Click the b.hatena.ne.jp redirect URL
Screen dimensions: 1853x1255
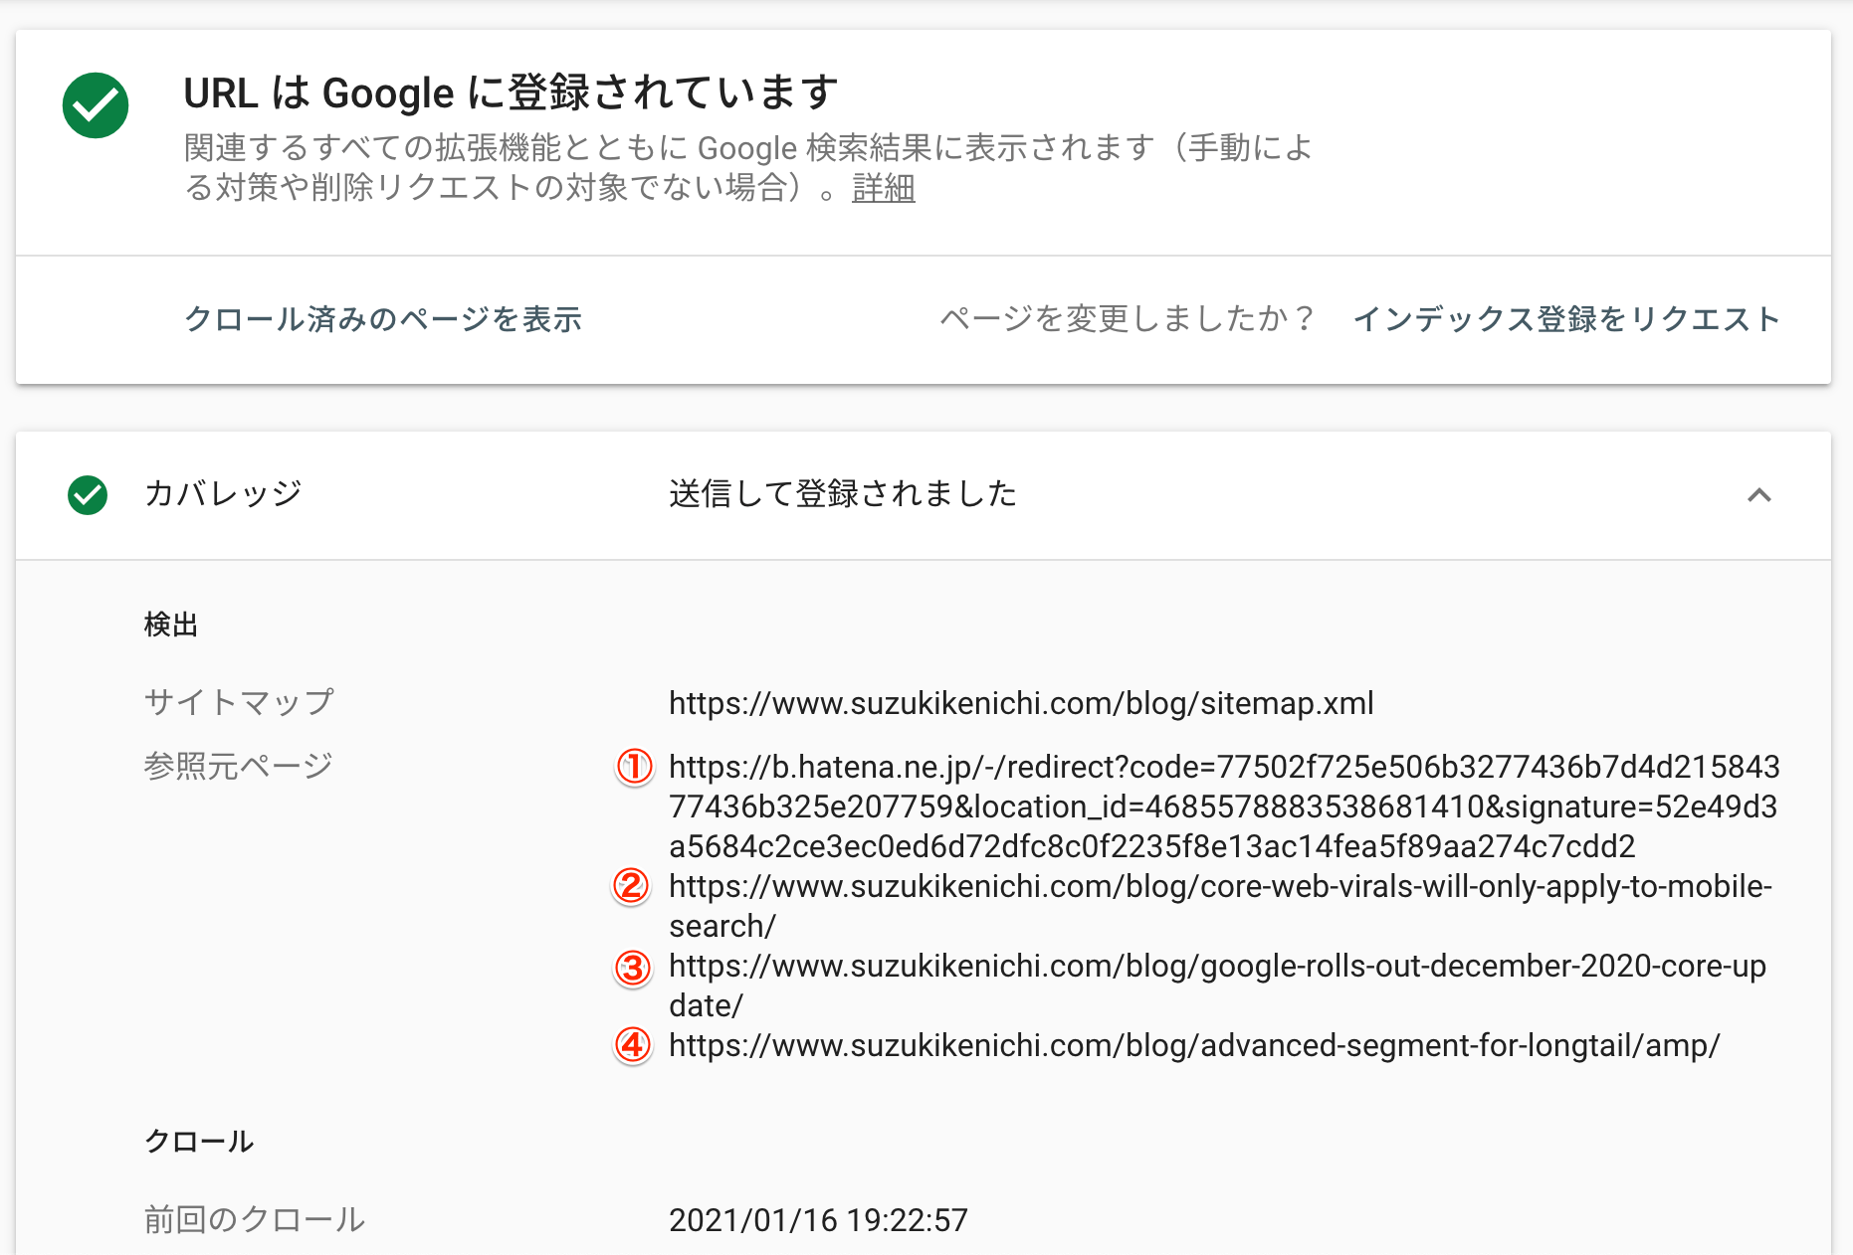(x=1224, y=807)
